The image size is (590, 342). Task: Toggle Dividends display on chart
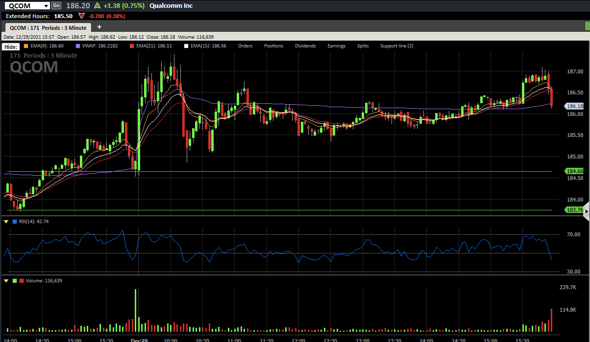305,46
